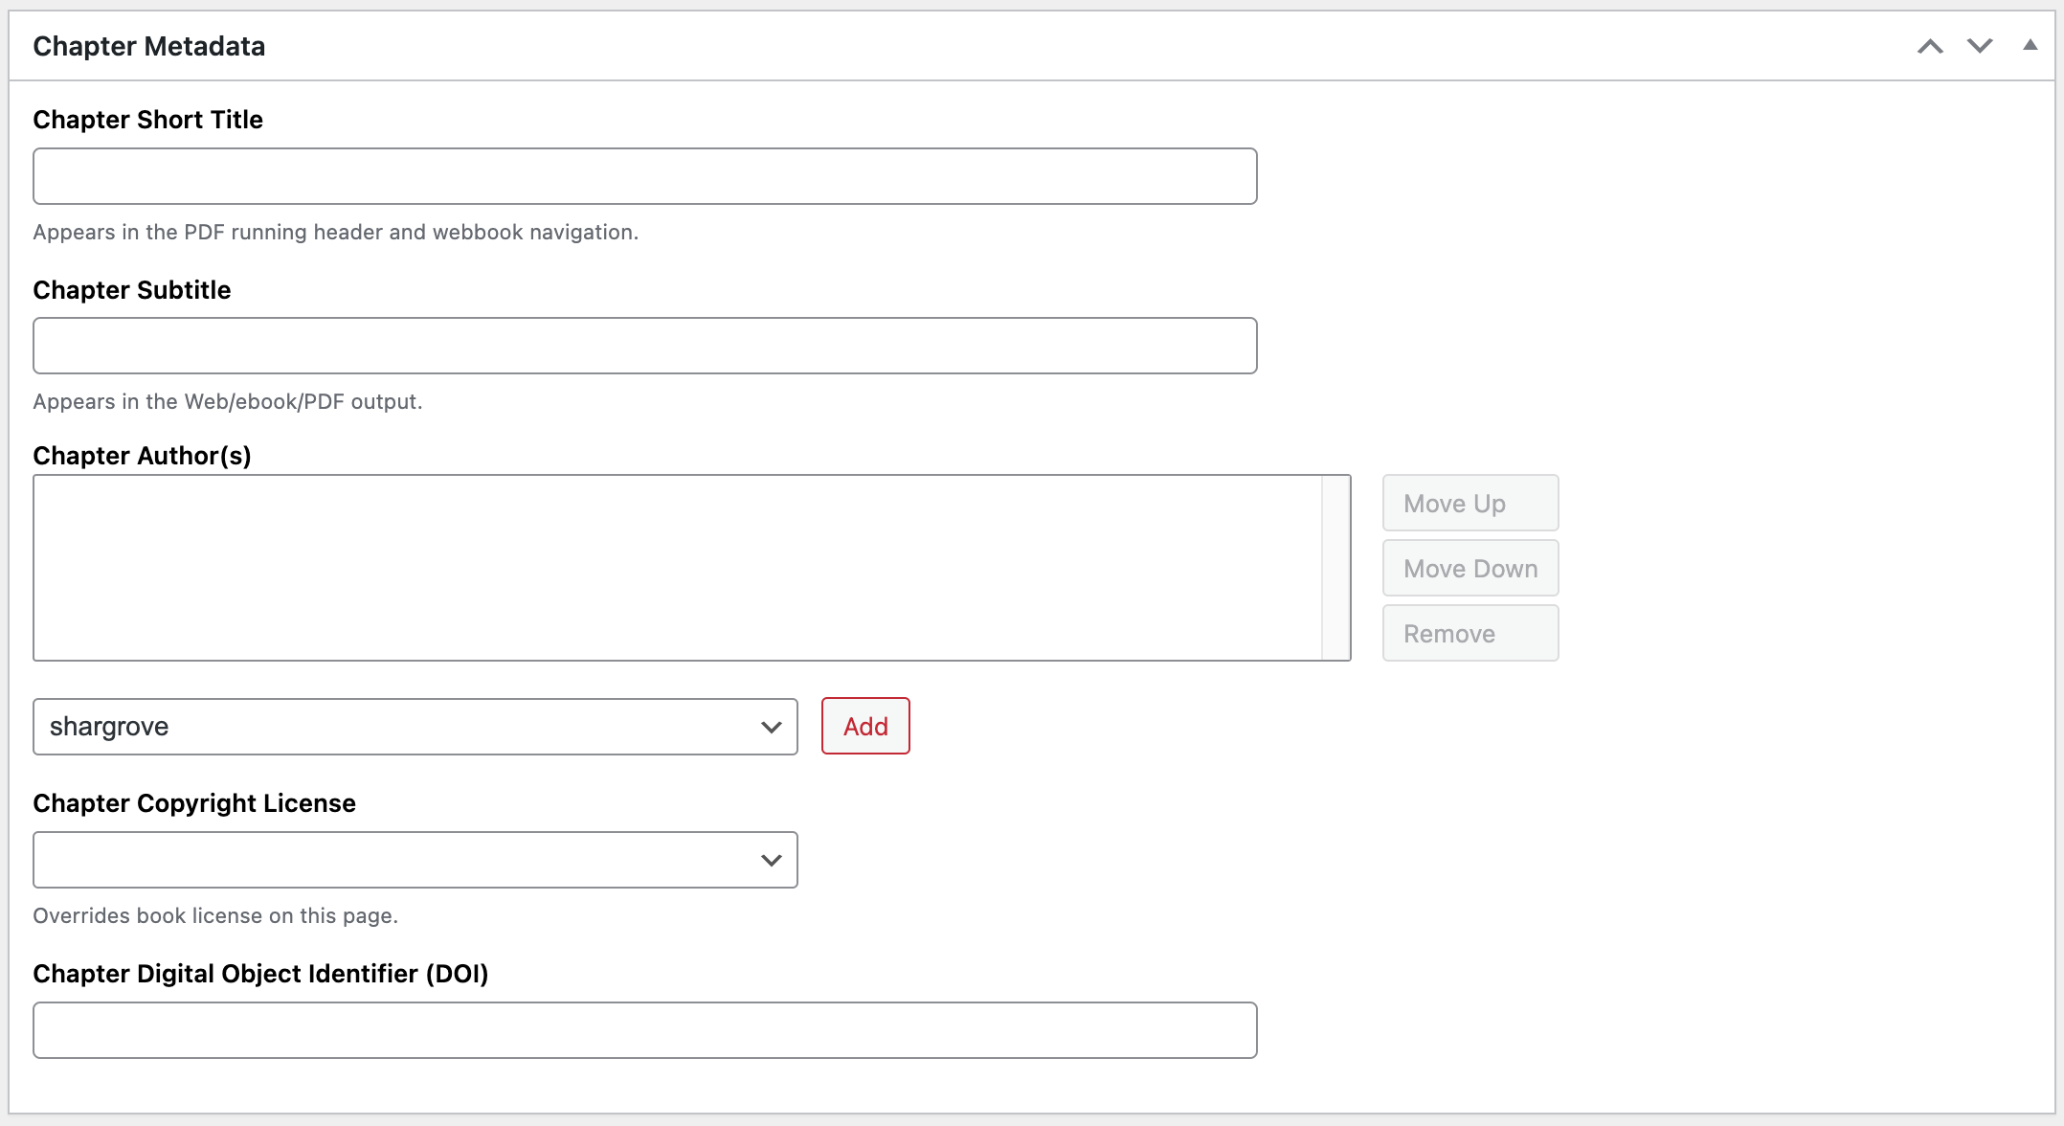Viewport: 2064px width, 1126px height.
Task: Click the red Add button
Action: point(865,727)
